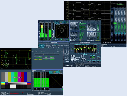Click the channel 7-8 phase correlation meter
127x96 pixels.
coord(47,89)
